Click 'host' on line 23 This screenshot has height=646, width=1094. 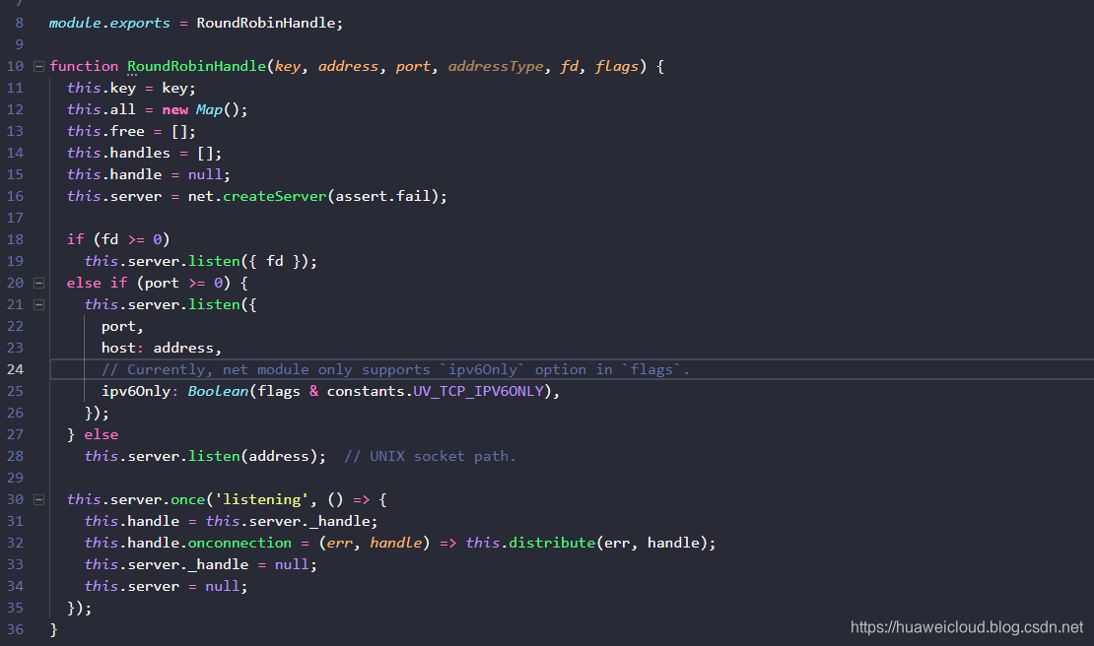point(118,348)
